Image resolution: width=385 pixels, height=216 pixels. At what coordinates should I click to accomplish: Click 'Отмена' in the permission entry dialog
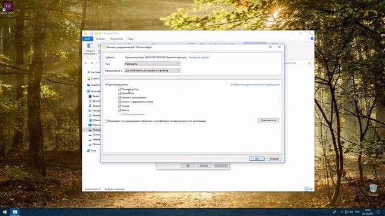point(274,158)
